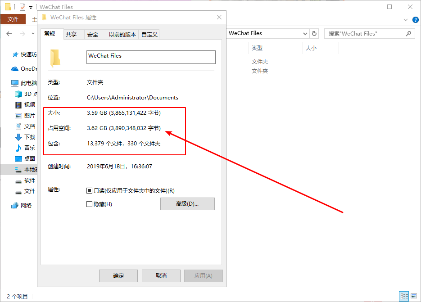This screenshot has width=421, height=302.
Task: Click the blue help question mark icon
Action: click(416, 20)
